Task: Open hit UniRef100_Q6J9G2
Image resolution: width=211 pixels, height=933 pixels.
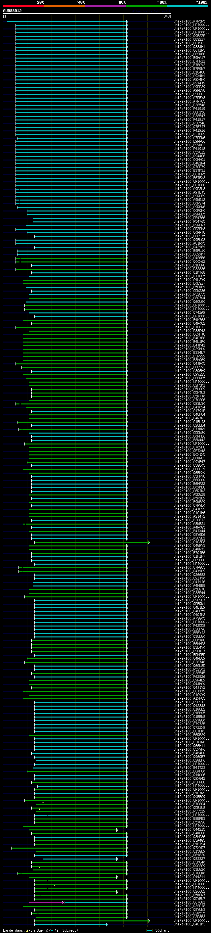Action: 189,43
